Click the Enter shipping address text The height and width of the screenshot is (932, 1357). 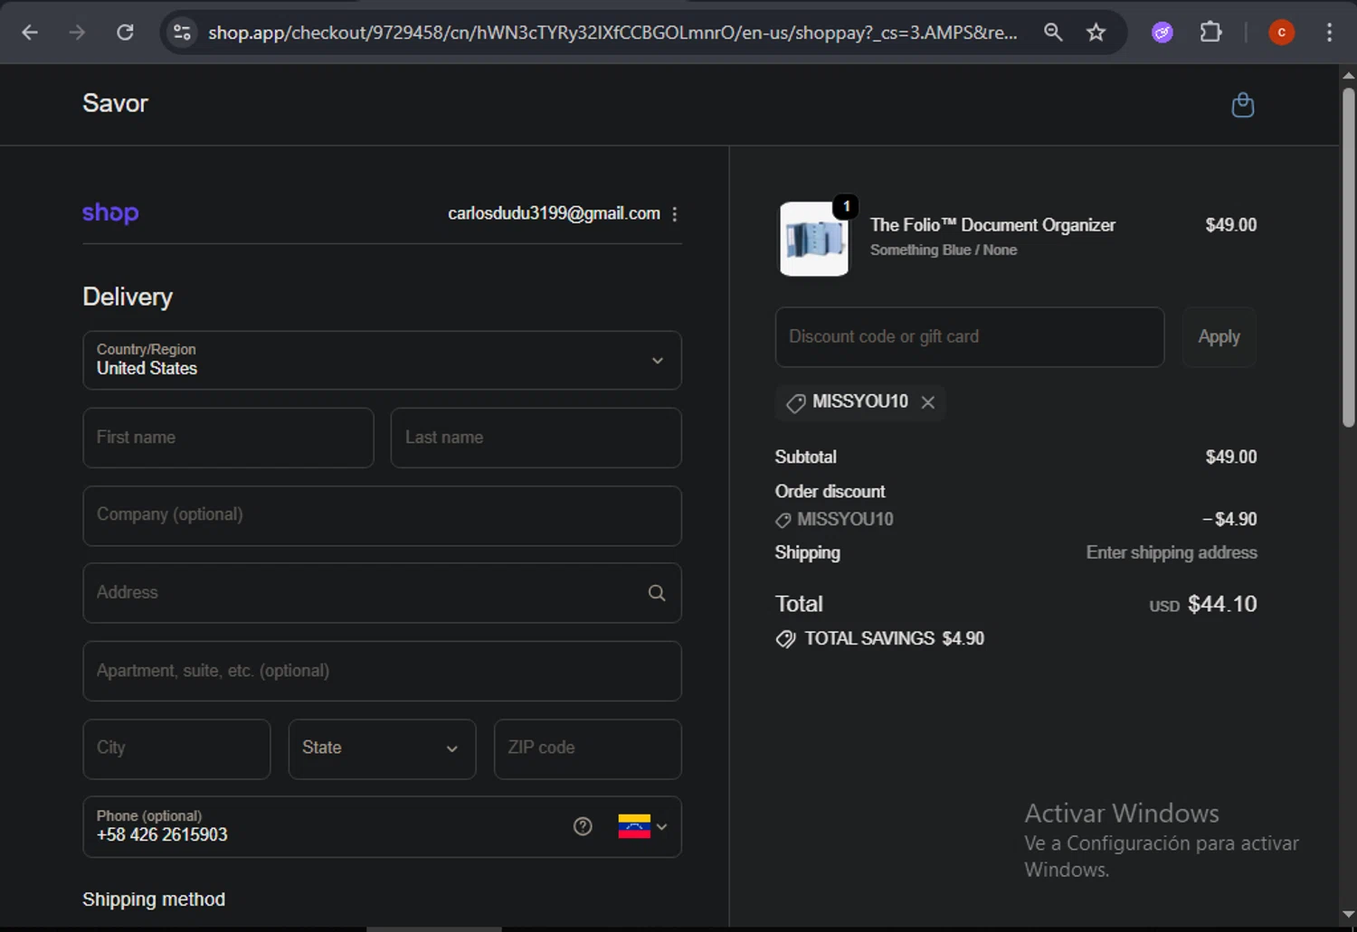[x=1172, y=552]
